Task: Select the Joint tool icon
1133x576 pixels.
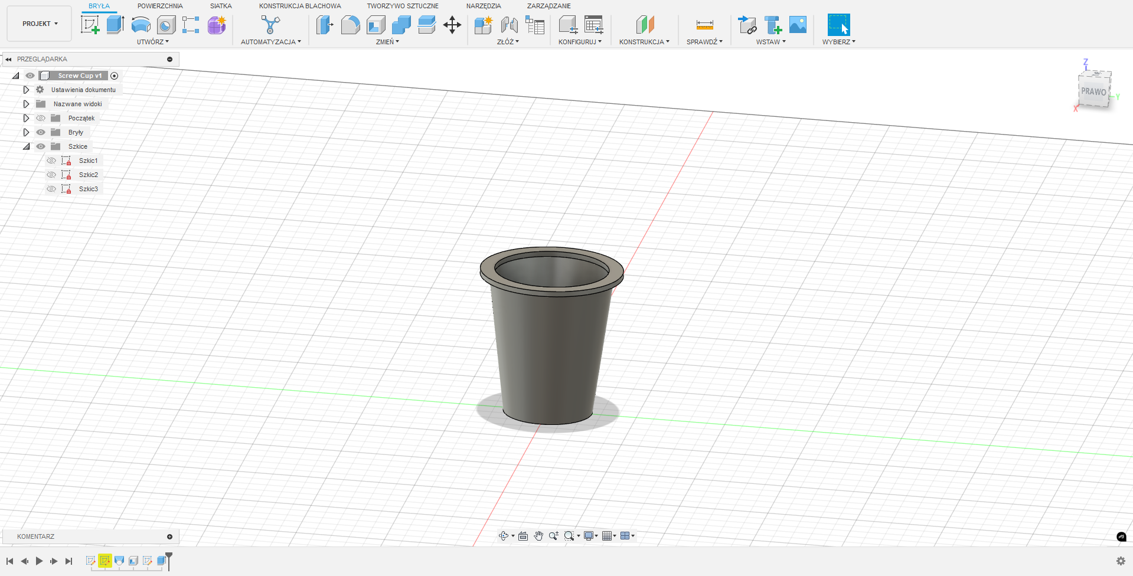Action: [x=509, y=25]
